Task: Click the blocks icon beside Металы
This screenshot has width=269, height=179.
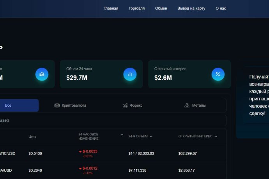Action: tap(187, 105)
